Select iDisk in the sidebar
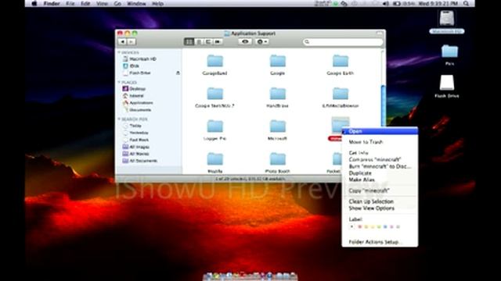The height and width of the screenshot is (281, 501). click(131, 66)
